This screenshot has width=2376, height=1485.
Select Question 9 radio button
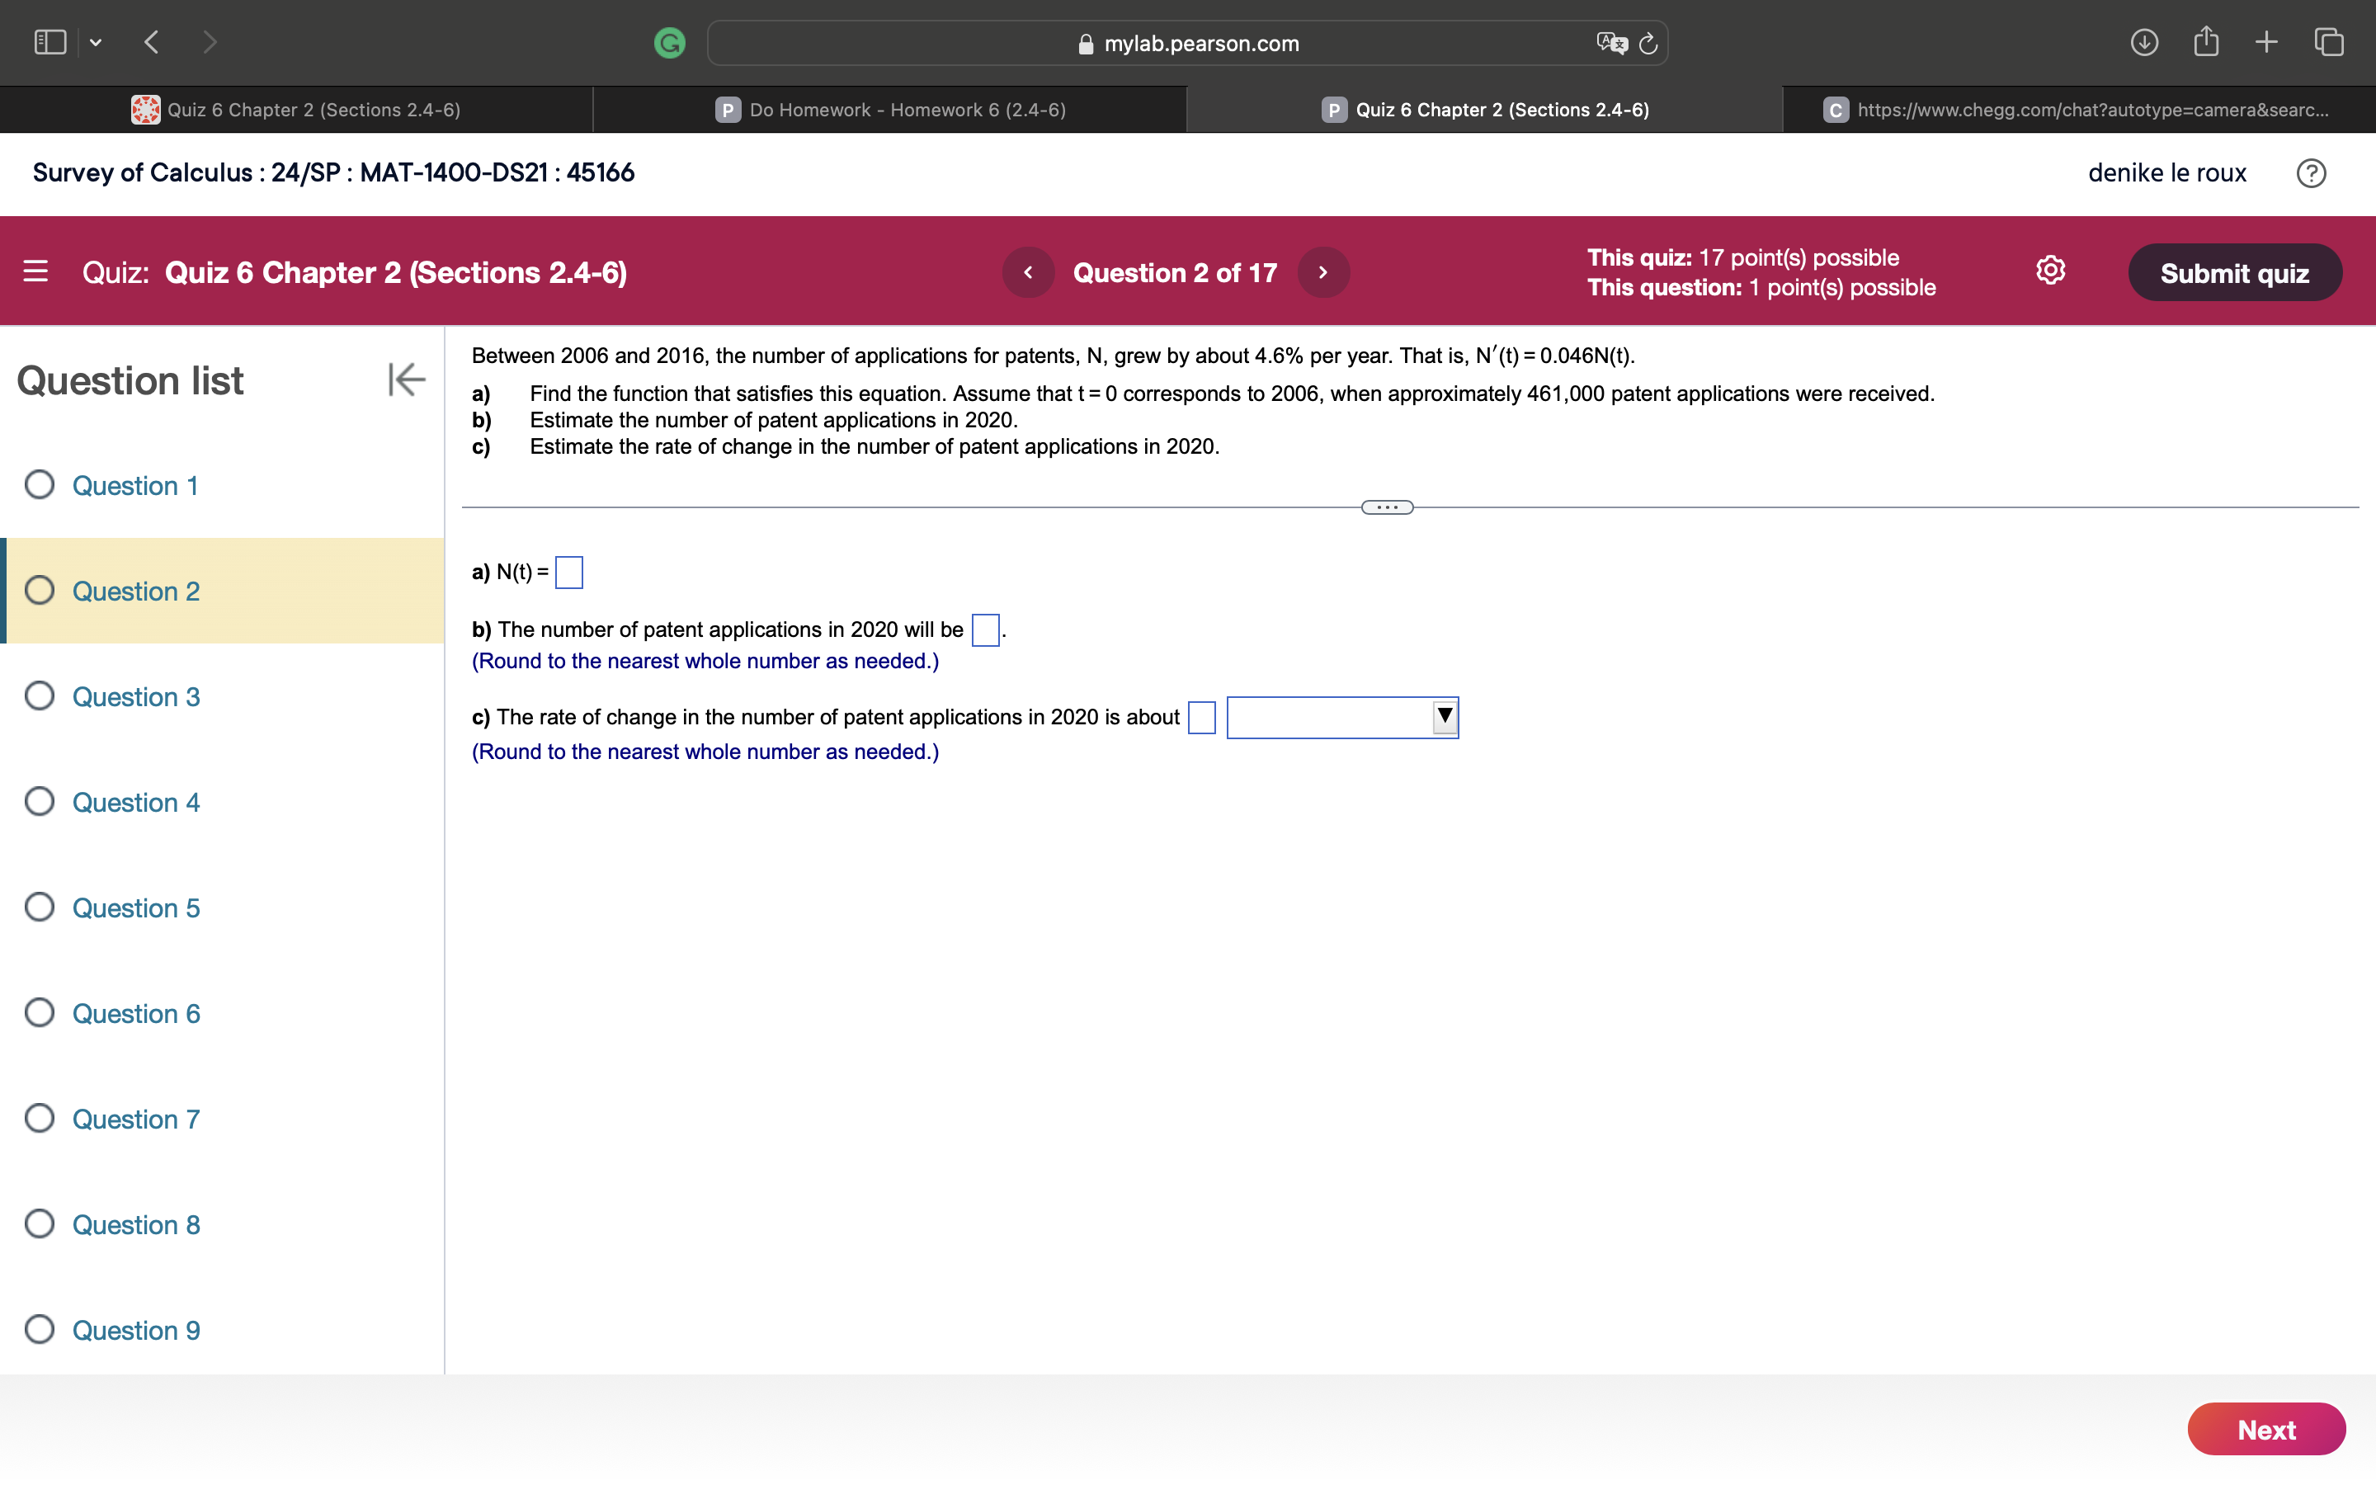coord(40,1329)
